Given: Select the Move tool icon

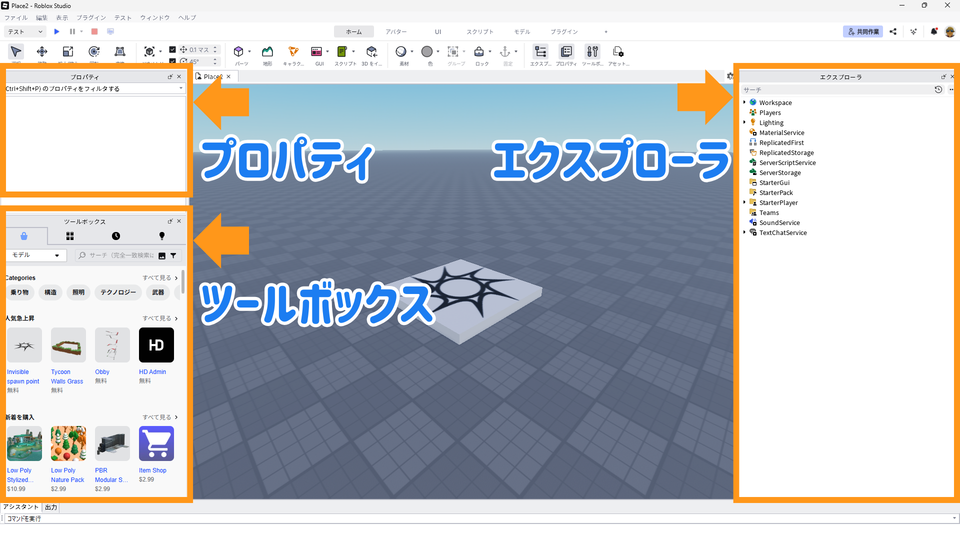Looking at the screenshot, I should click(42, 51).
